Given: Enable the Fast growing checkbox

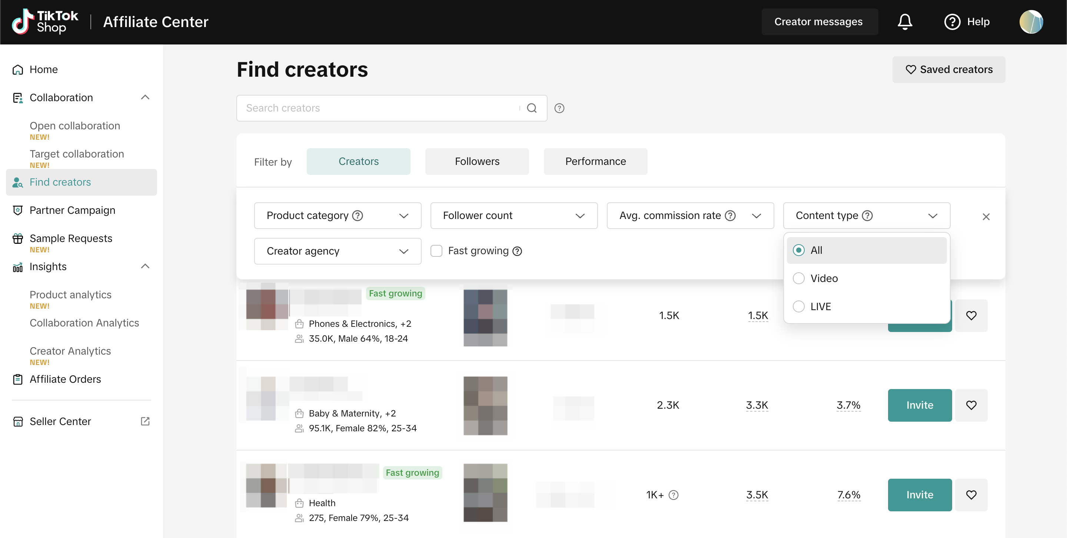Looking at the screenshot, I should (x=436, y=251).
